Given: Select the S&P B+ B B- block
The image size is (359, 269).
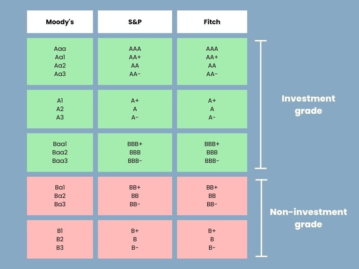Looking at the screenshot, I should [x=135, y=240].
